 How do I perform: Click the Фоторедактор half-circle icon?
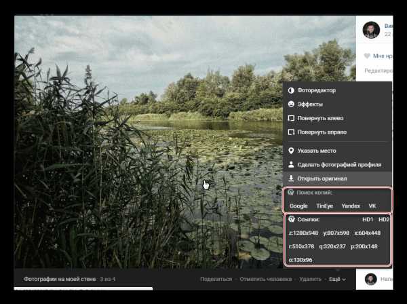pos(291,90)
